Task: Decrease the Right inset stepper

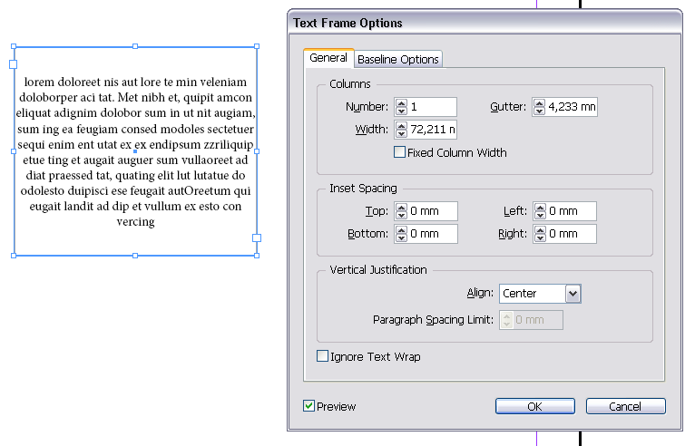Action: tap(541, 238)
